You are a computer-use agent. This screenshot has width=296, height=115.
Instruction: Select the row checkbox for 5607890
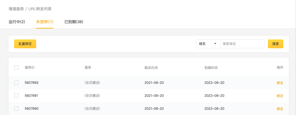coord(16,109)
